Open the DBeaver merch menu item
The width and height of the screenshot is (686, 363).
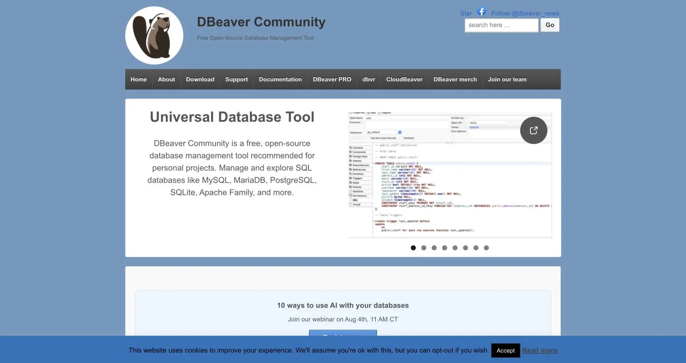[x=455, y=79]
